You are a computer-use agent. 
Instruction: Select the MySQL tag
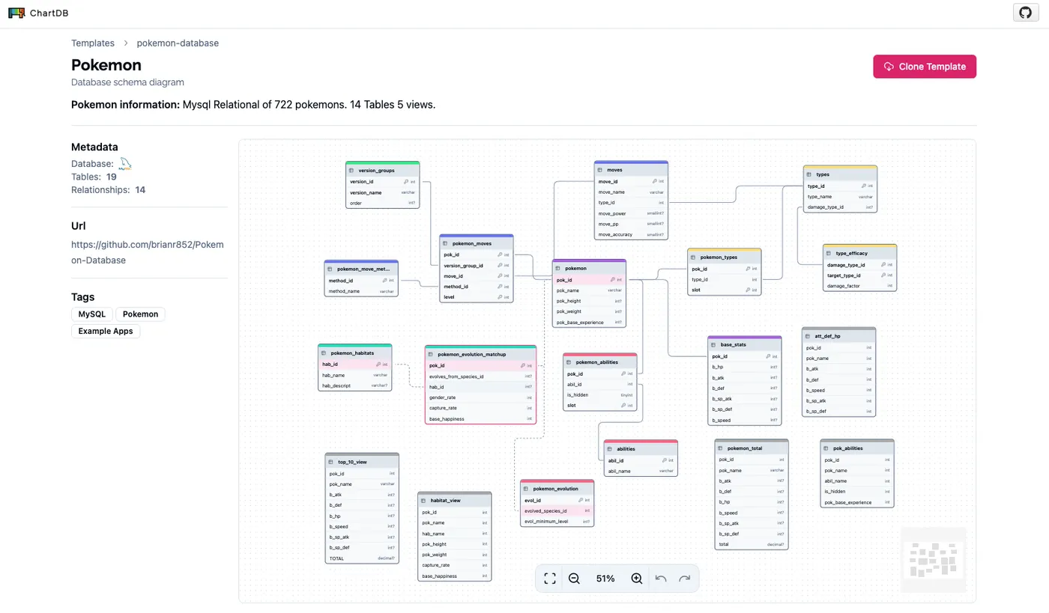(91, 314)
